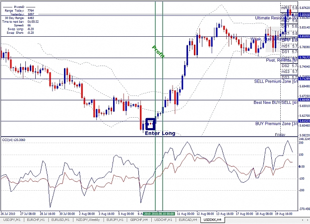Click the '19 Aug 16:00' time axis label

pos(284,214)
